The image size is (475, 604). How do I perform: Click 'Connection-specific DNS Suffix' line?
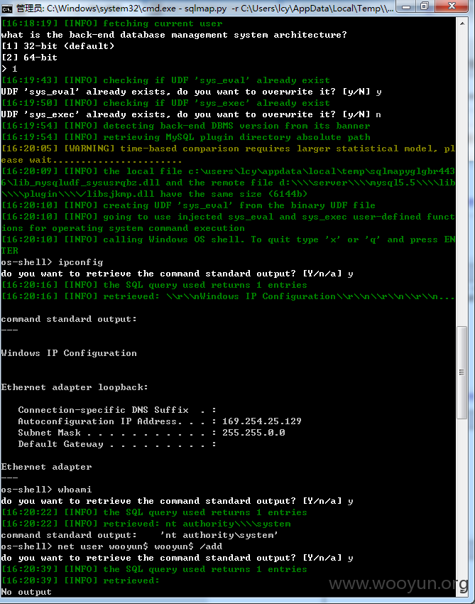coord(117,410)
